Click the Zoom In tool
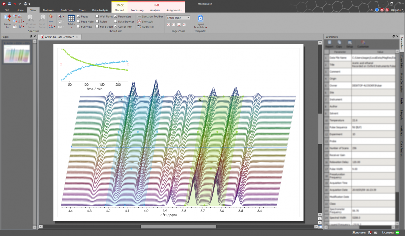The image size is (405, 236). (7, 19)
